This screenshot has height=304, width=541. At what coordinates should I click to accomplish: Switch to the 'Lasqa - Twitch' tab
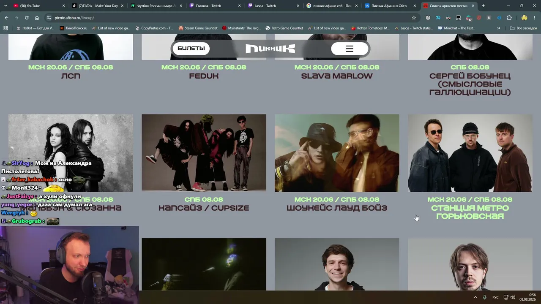[x=273, y=6]
